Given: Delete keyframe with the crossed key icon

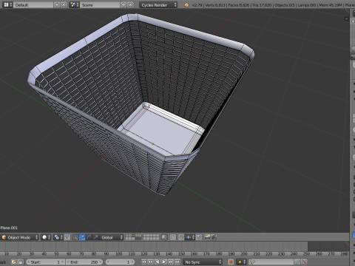Looking at the screenshot, I should pyautogui.click(x=305, y=262).
